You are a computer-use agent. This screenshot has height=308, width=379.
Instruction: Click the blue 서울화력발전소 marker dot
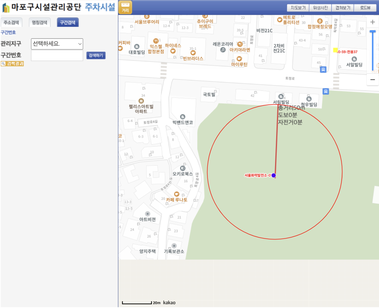coord(273,175)
